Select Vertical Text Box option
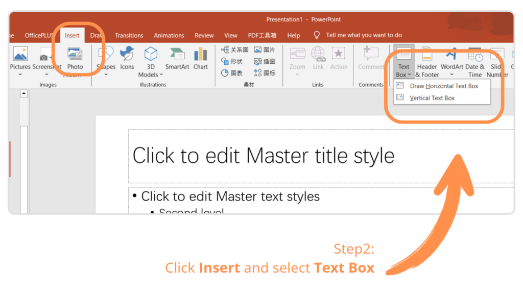523x292 pixels. tap(432, 98)
